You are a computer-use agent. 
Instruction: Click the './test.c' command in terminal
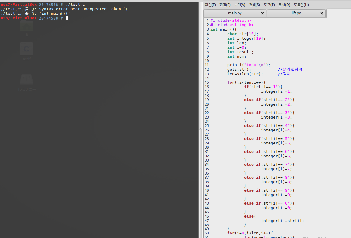coord(75,5)
